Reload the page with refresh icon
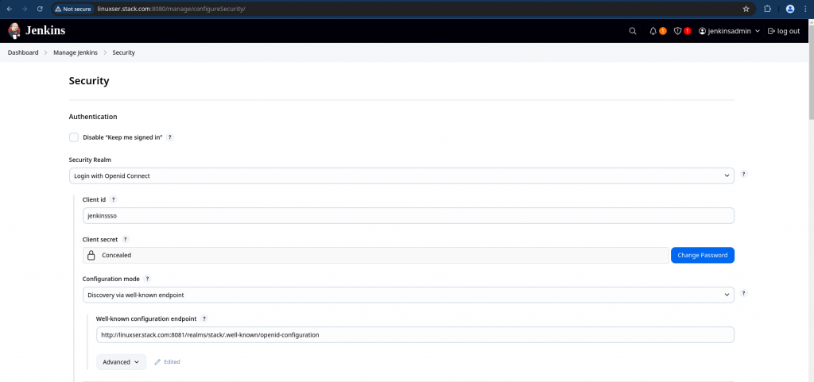 point(40,9)
